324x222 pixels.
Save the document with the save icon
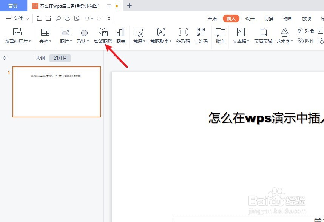pyautogui.click(x=49, y=18)
